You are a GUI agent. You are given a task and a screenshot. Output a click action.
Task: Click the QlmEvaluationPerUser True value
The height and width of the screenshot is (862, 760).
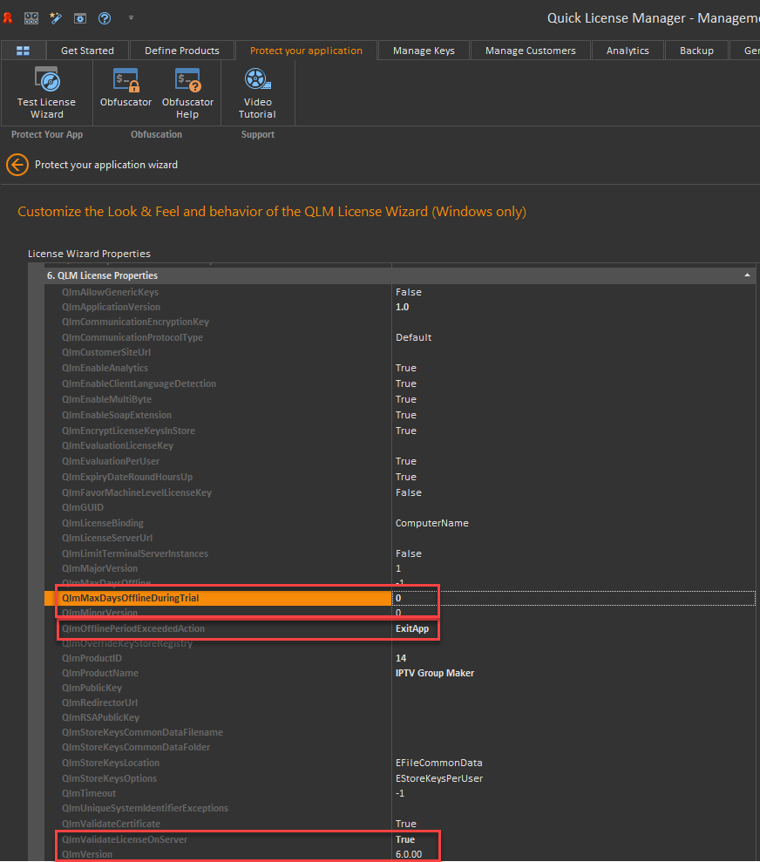405,461
